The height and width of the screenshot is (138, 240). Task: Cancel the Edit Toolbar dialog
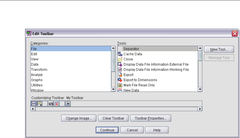pos(132,130)
